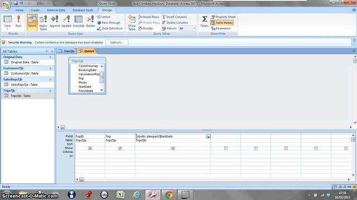Open the expression Builder

pyautogui.click(x=146, y=28)
